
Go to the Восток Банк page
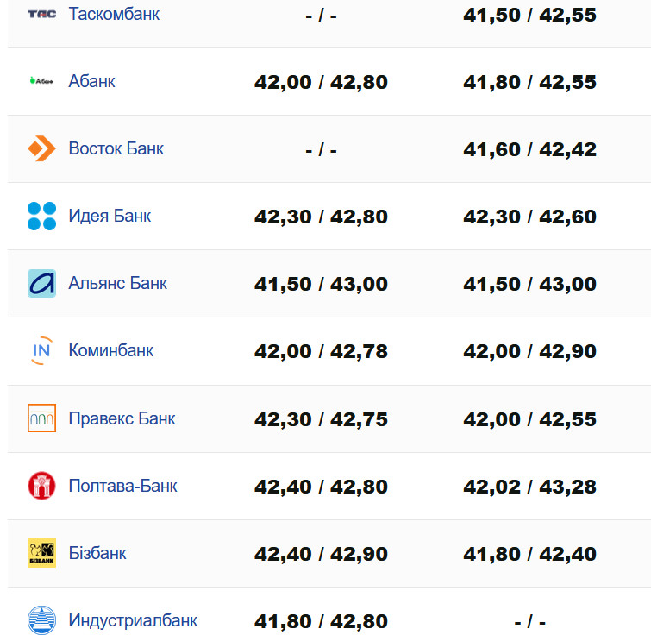tap(116, 148)
